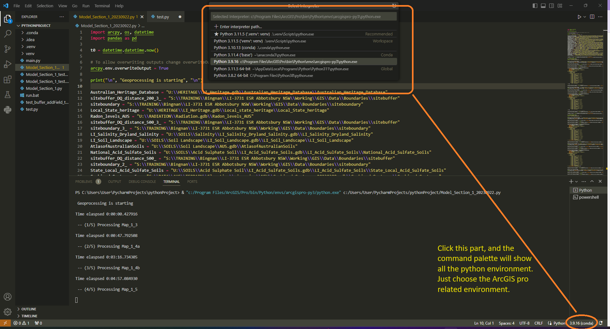Viewport: 610px width, 329px height.
Task: Click the Spaces: 4 indentation status item
Action: click(507, 323)
